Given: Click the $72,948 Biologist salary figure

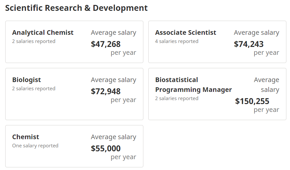Looking at the screenshot, I should click(106, 91).
